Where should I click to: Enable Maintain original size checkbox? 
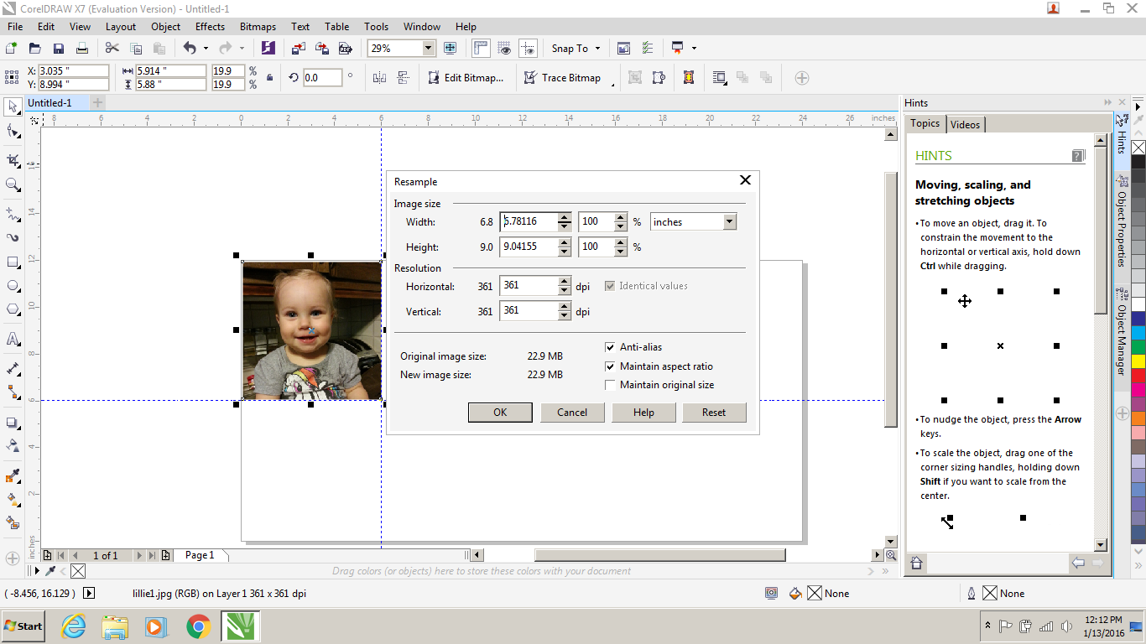click(610, 385)
